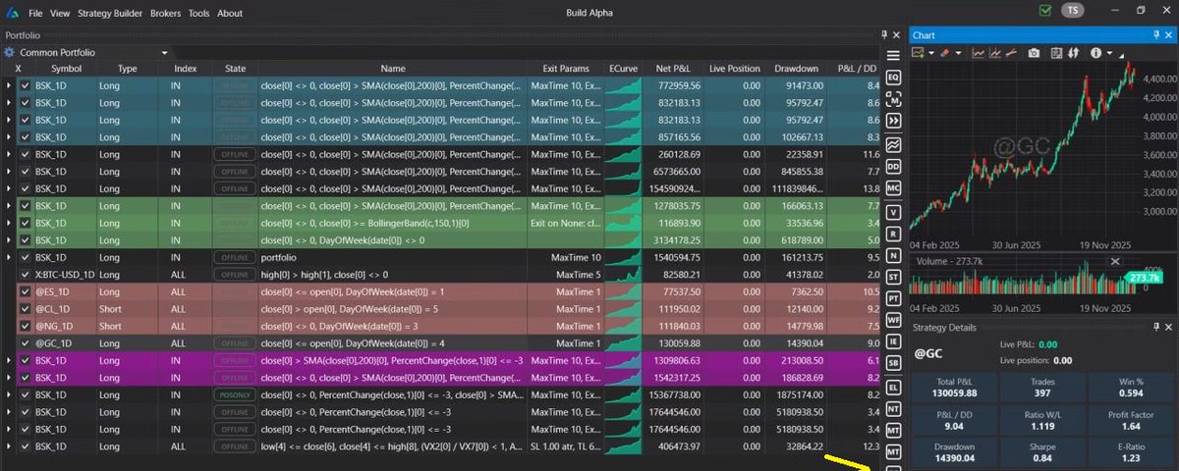
Task: Click the PT sidebar icon
Action: 893,297
